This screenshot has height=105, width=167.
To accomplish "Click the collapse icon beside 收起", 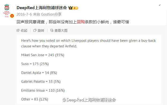I will (x=18, y=31).
